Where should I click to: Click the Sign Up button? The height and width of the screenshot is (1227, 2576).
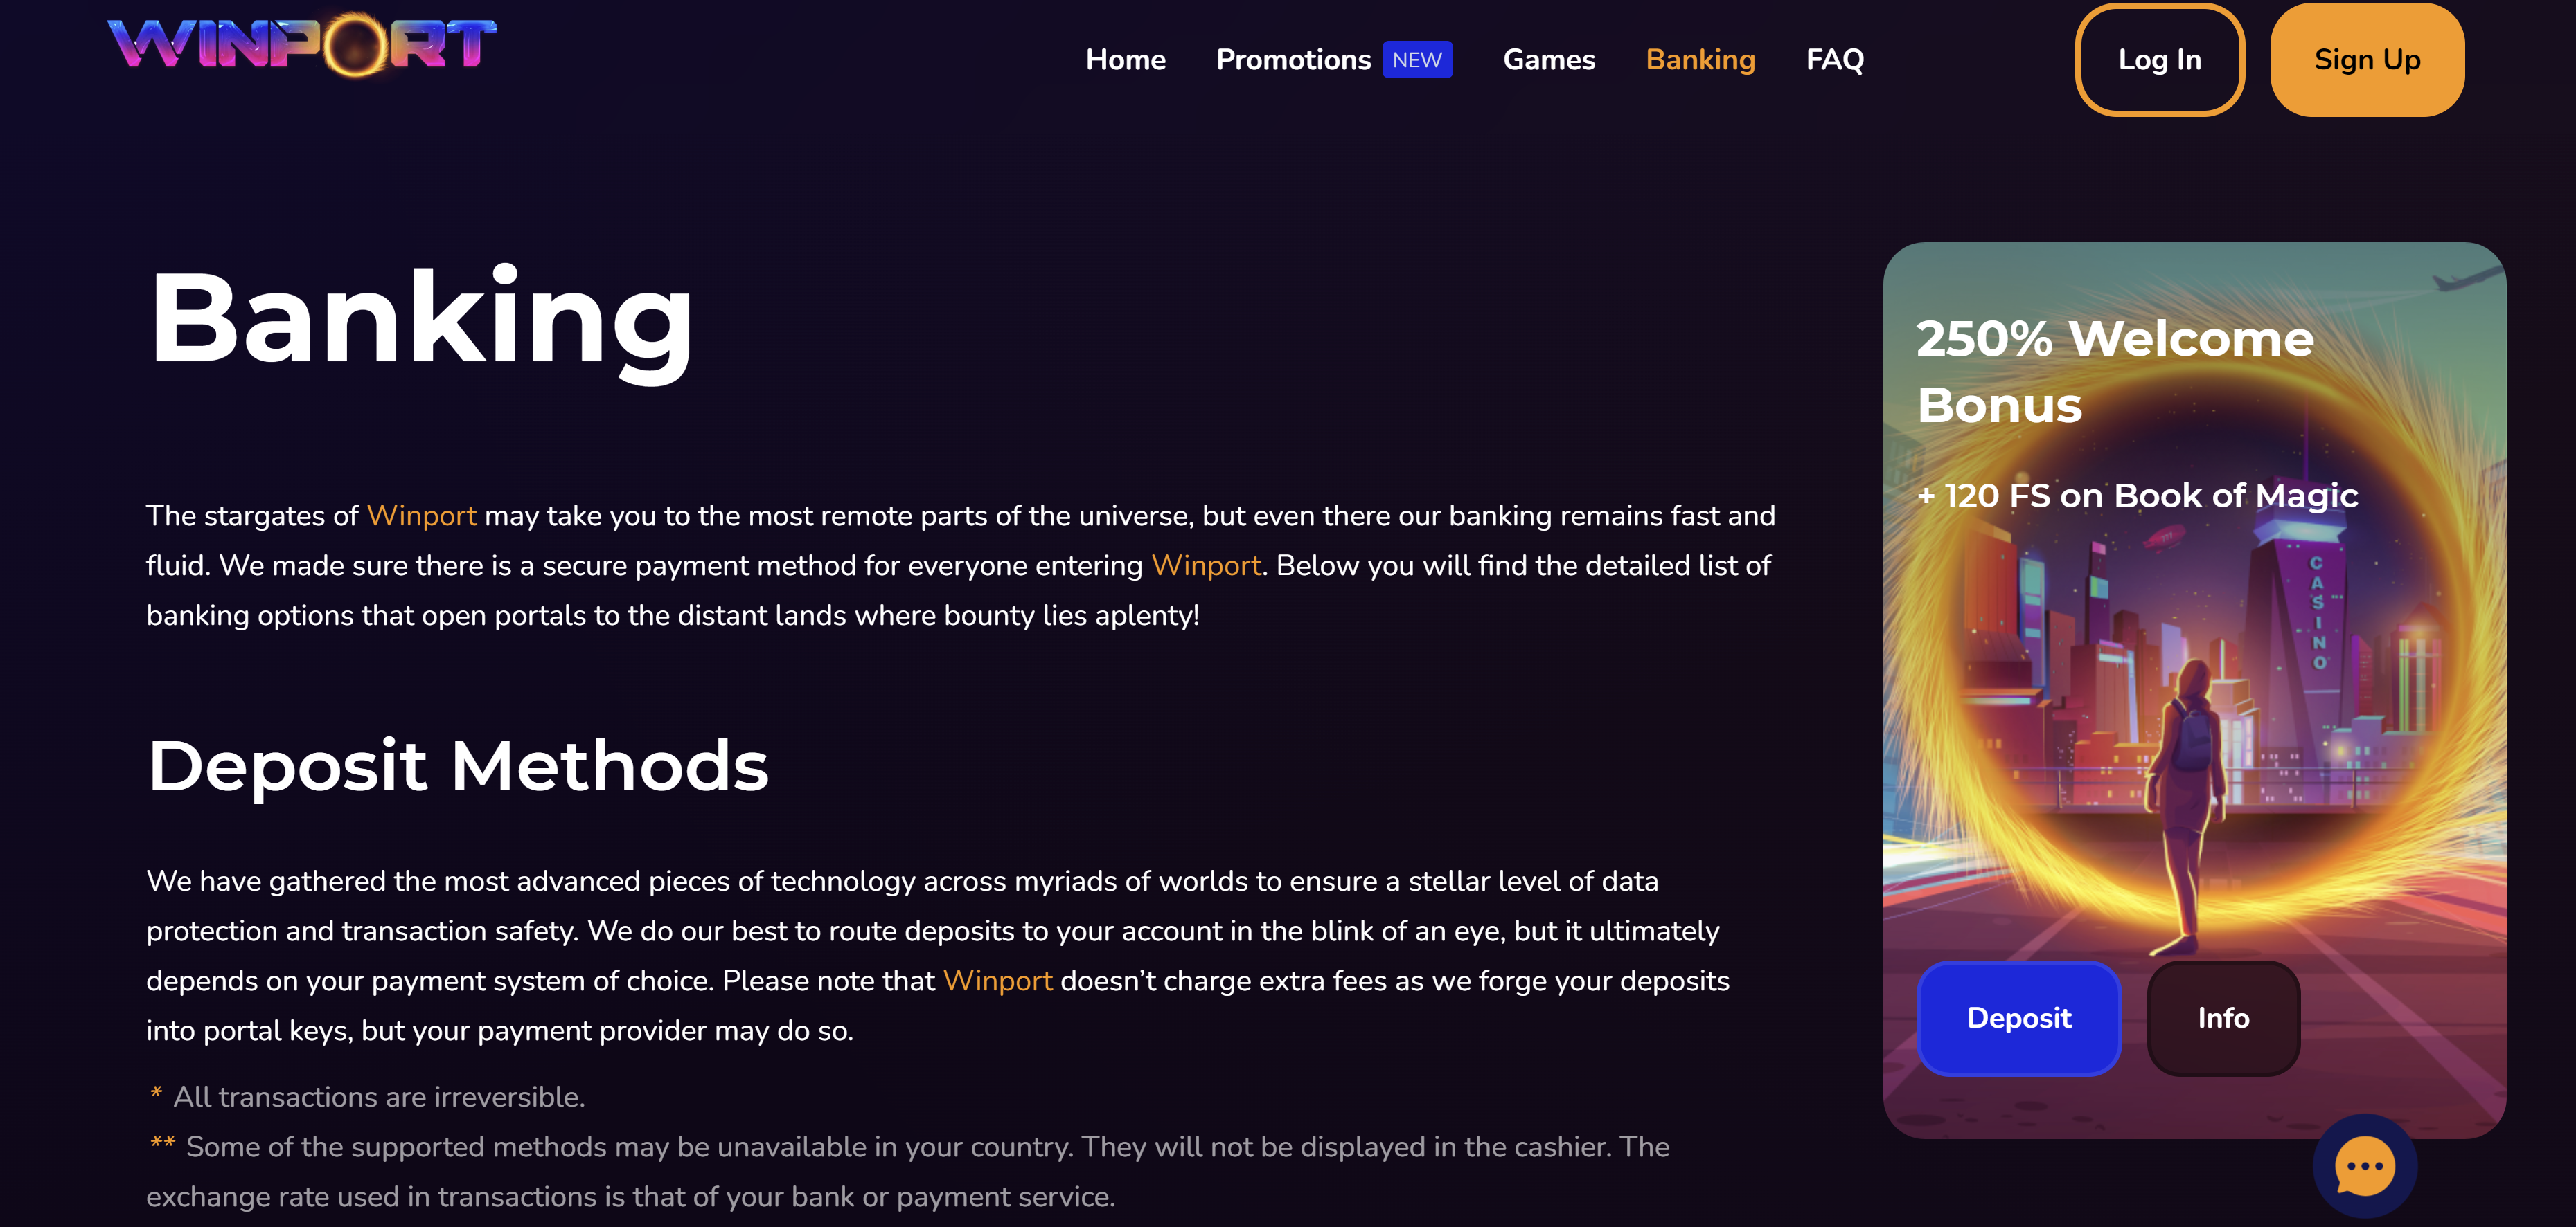coord(2366,60)
